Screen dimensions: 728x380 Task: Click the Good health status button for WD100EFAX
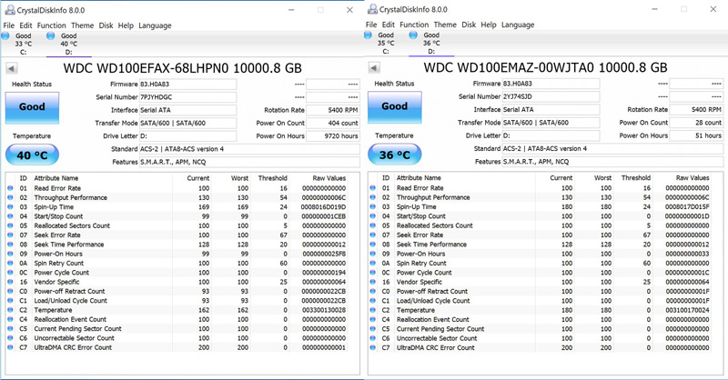pyautogui.click(x=32, y=106)
